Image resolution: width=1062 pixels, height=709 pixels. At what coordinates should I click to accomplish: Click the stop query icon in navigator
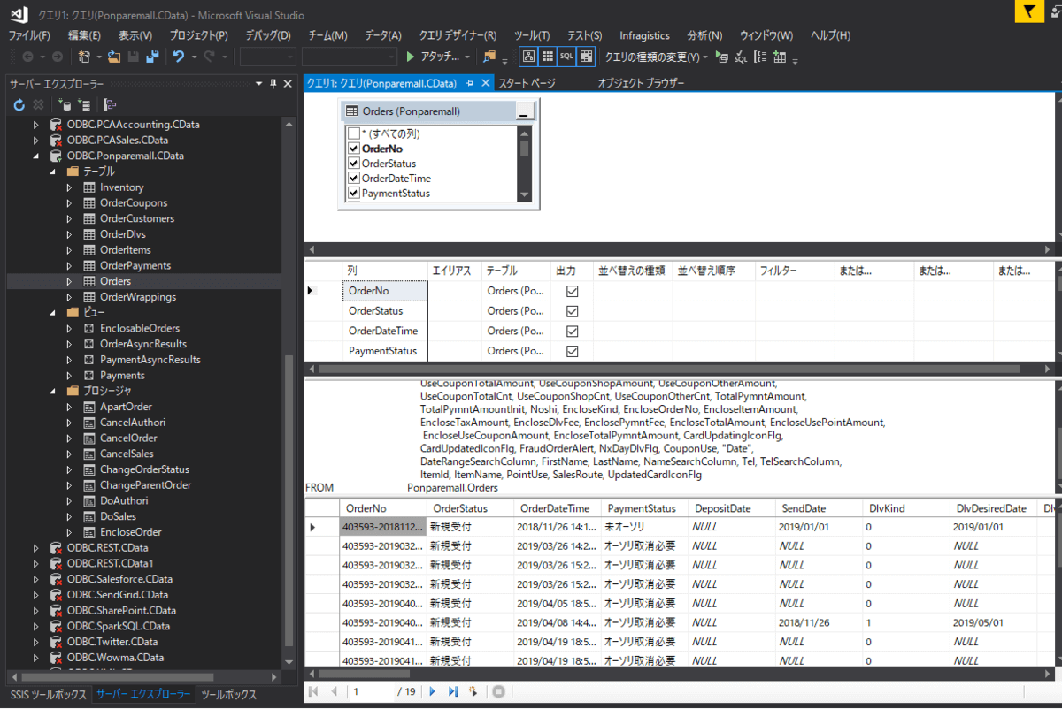point(498,691)
